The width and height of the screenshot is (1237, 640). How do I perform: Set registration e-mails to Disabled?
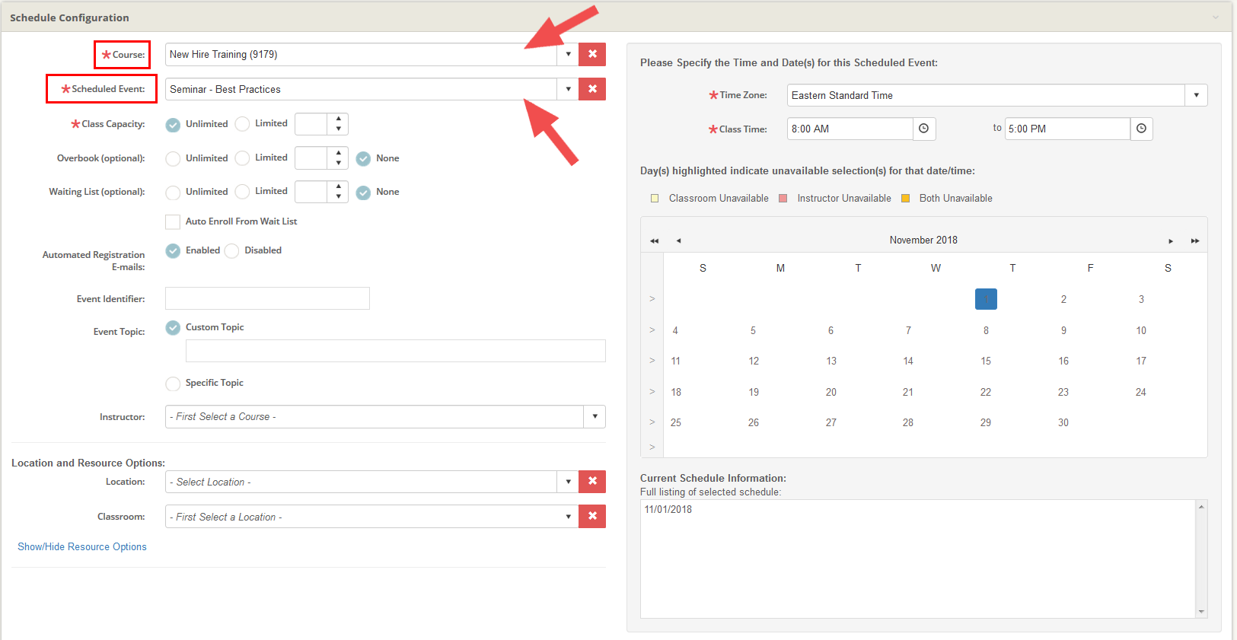pos(232,250)
